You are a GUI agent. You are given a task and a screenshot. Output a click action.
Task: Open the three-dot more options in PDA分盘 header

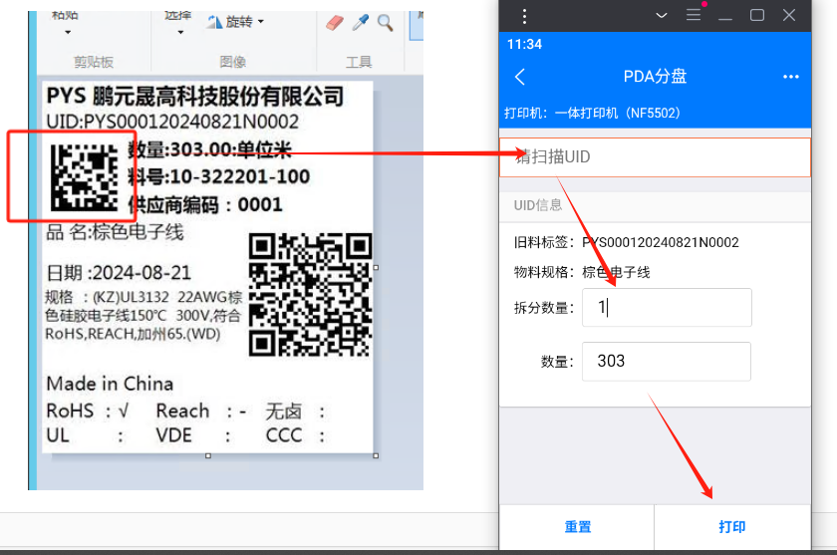[x=791, y=77]
